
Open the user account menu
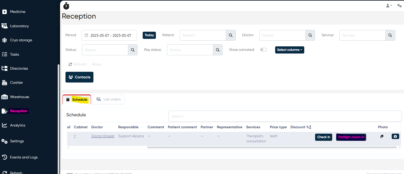(x=389, y=6)
